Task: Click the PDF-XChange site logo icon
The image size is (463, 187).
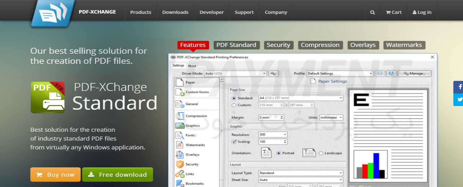Action: [53, 13]
